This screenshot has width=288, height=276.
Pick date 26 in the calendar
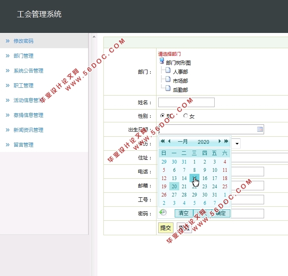coord(164,195)
